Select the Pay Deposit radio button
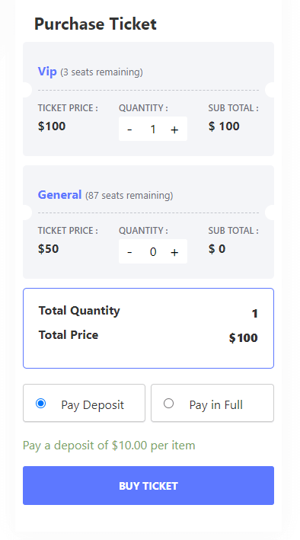This screenshot has height=540, width=300. 40,403
